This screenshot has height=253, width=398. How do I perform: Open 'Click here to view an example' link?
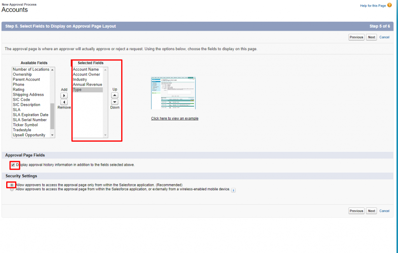(x=175, y=118)
